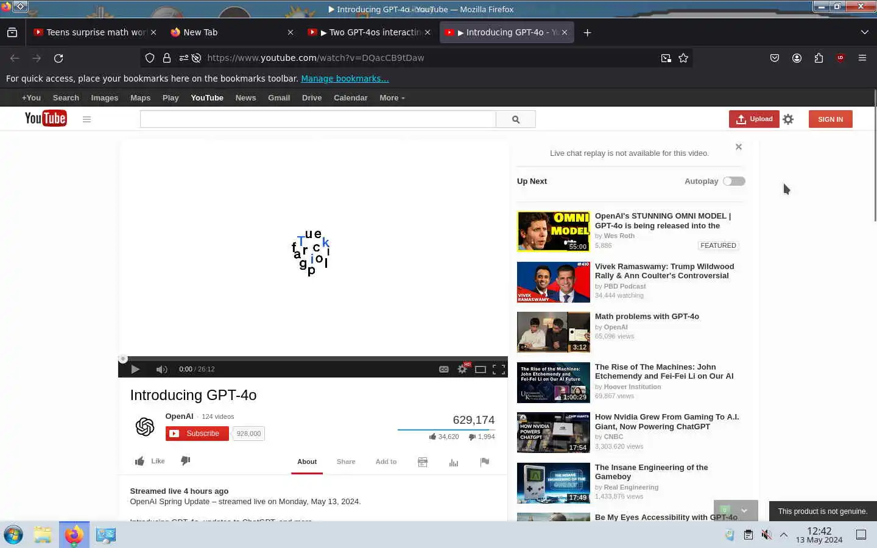Open Firefox application hamburger menu
This screenshot has height=548, width=877.
click(x=862, y=58)
